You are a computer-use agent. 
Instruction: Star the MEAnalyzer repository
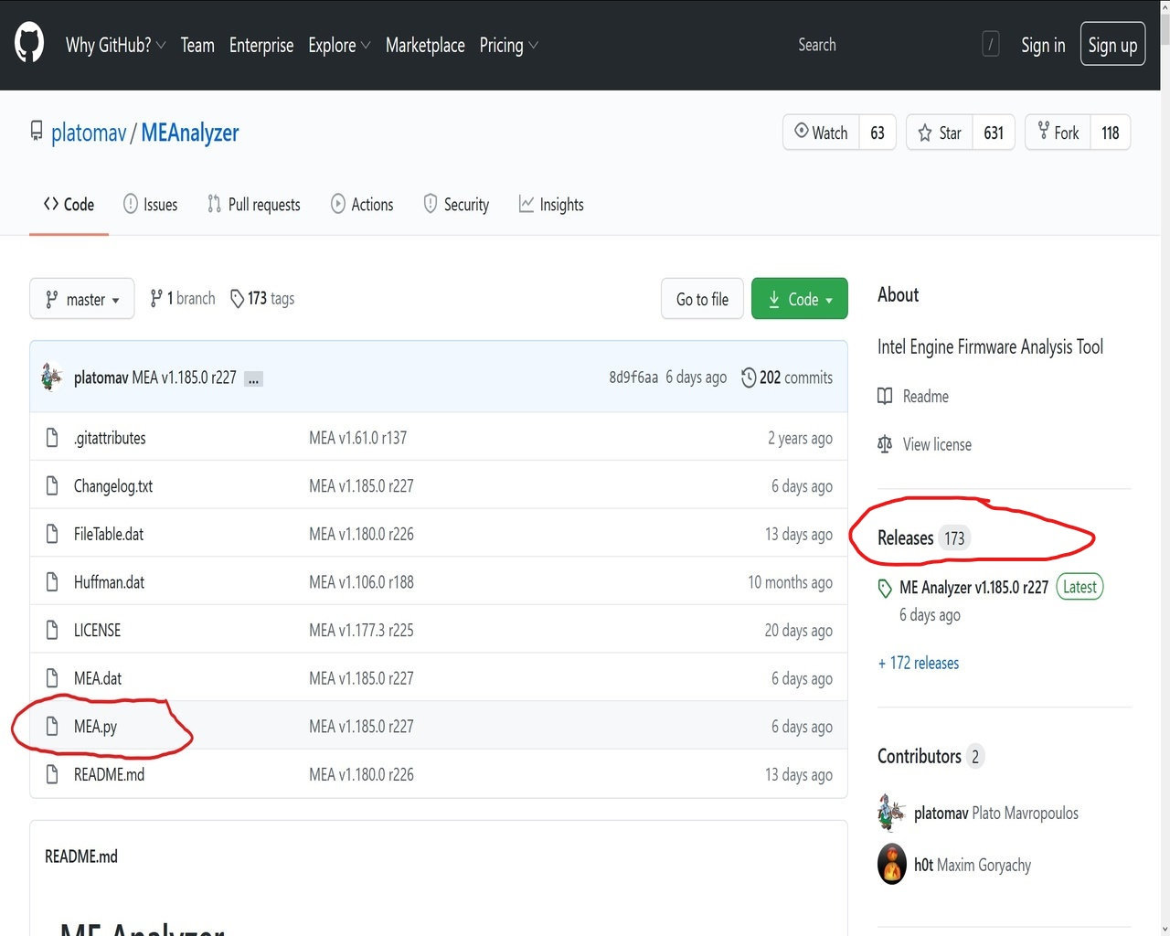[x=940, y=133]
